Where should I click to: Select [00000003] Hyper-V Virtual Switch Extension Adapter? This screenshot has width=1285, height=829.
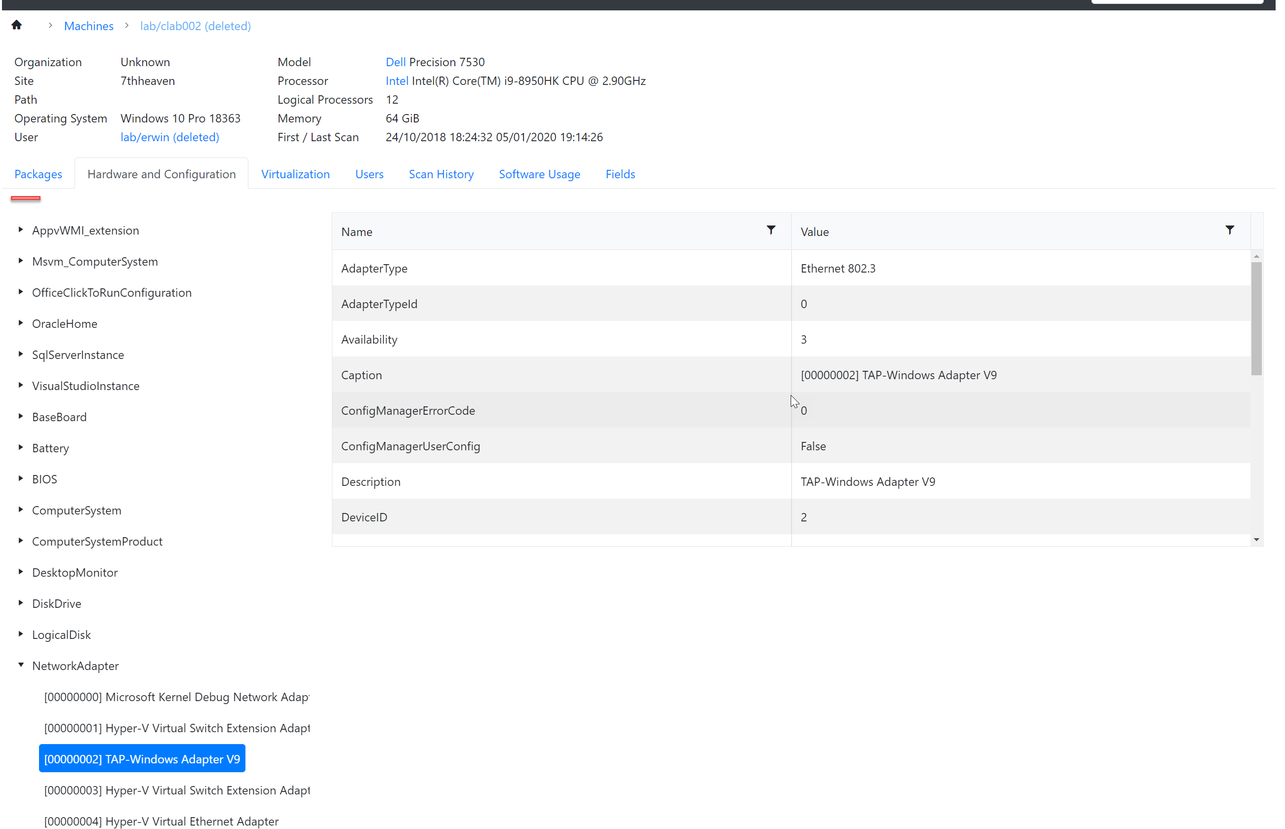coord(177,790)
